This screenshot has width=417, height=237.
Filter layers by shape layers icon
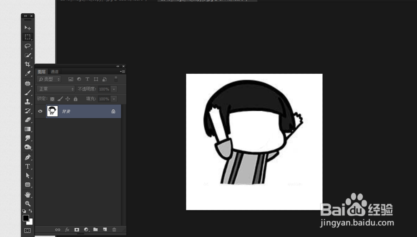point(96,79)
